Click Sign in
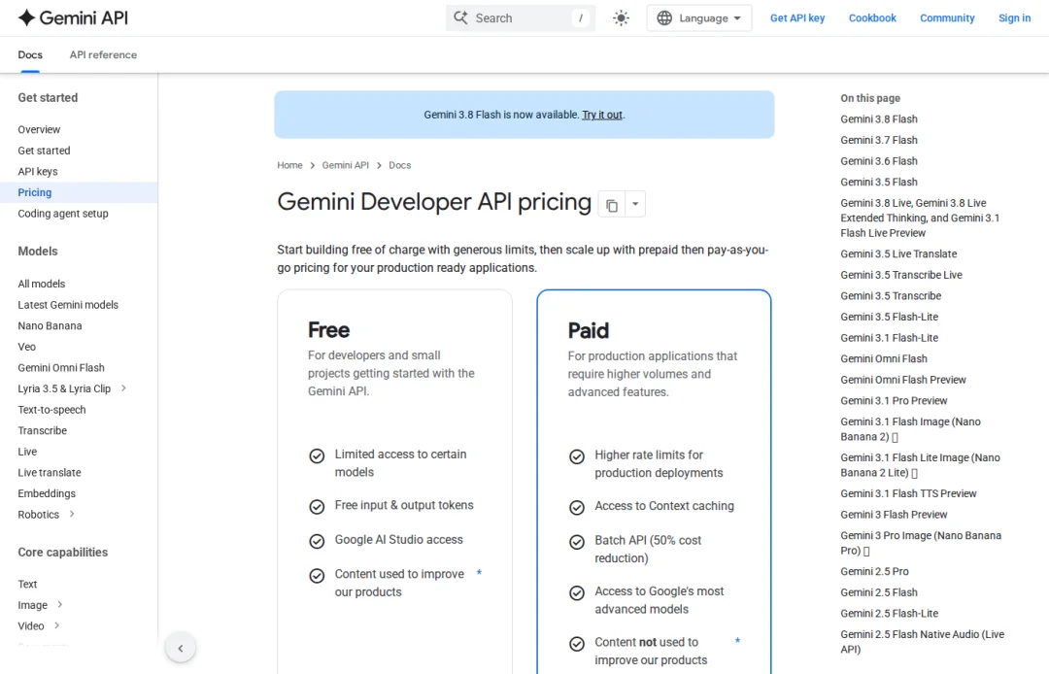This screenshot has width=1049, height=674. tap(1015, 18)
